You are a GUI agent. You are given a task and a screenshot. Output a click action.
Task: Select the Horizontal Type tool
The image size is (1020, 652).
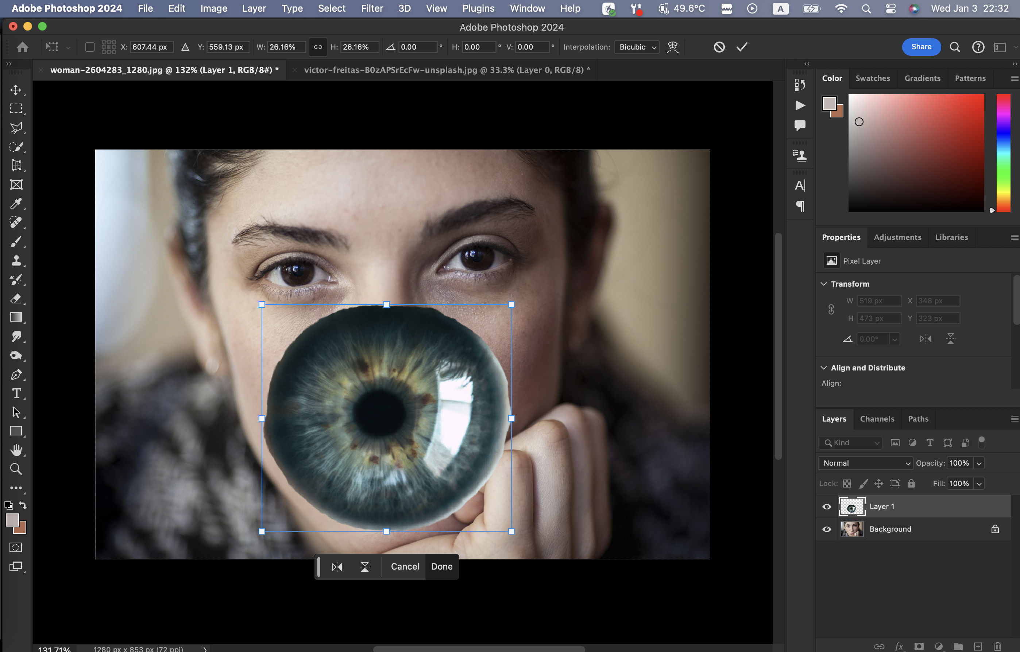tap(16, 393)
